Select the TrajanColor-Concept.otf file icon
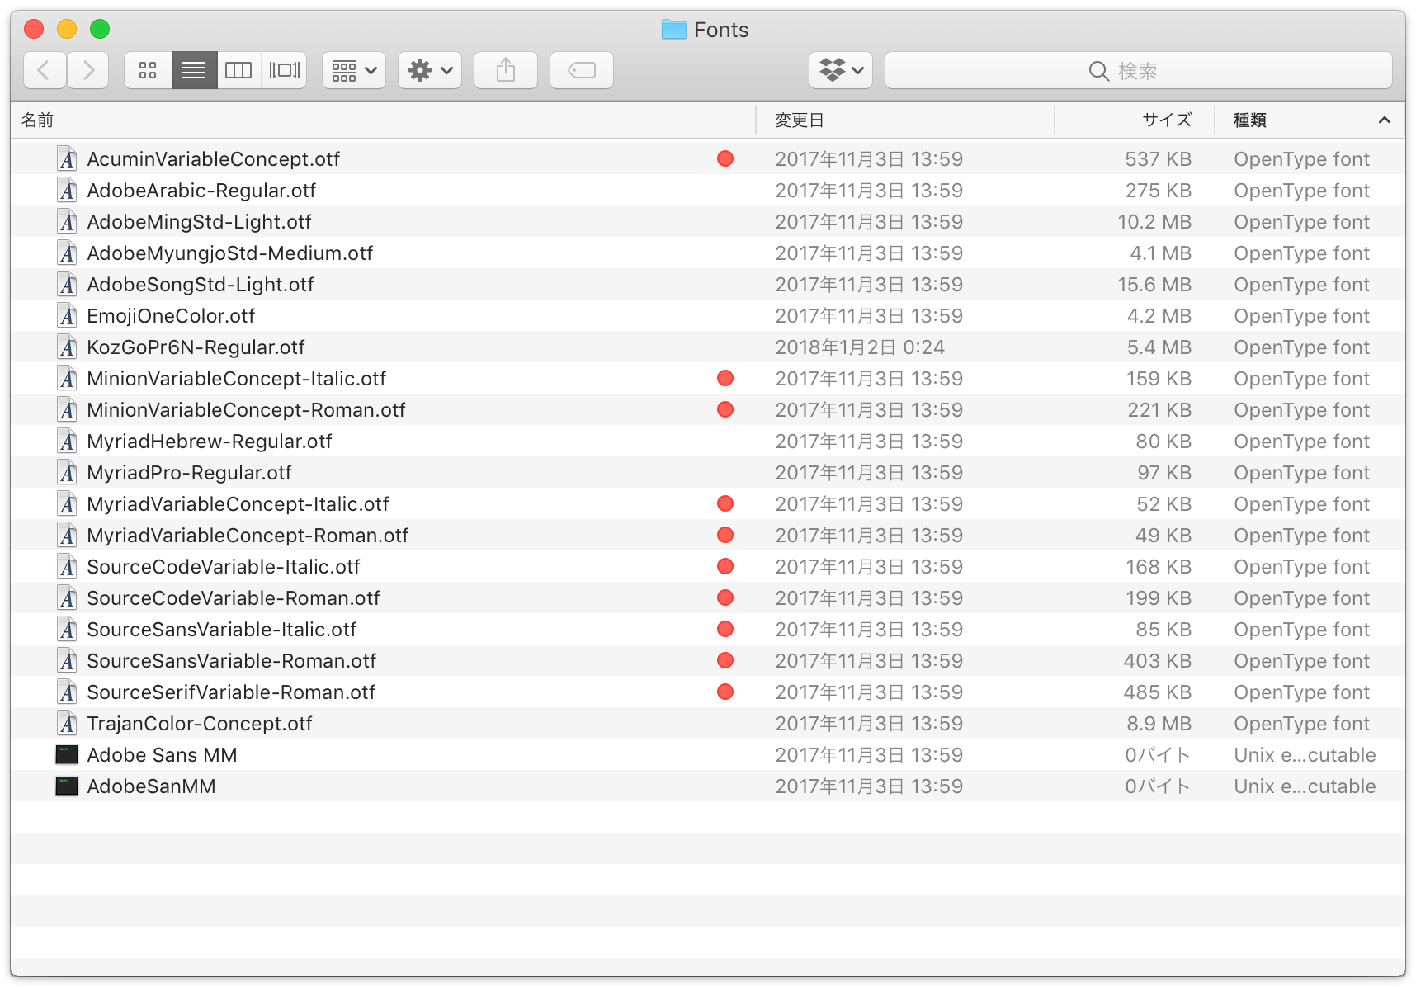The height and width of the screenshot is (987, 1416). pyautogui.click(x=68, y=723)
